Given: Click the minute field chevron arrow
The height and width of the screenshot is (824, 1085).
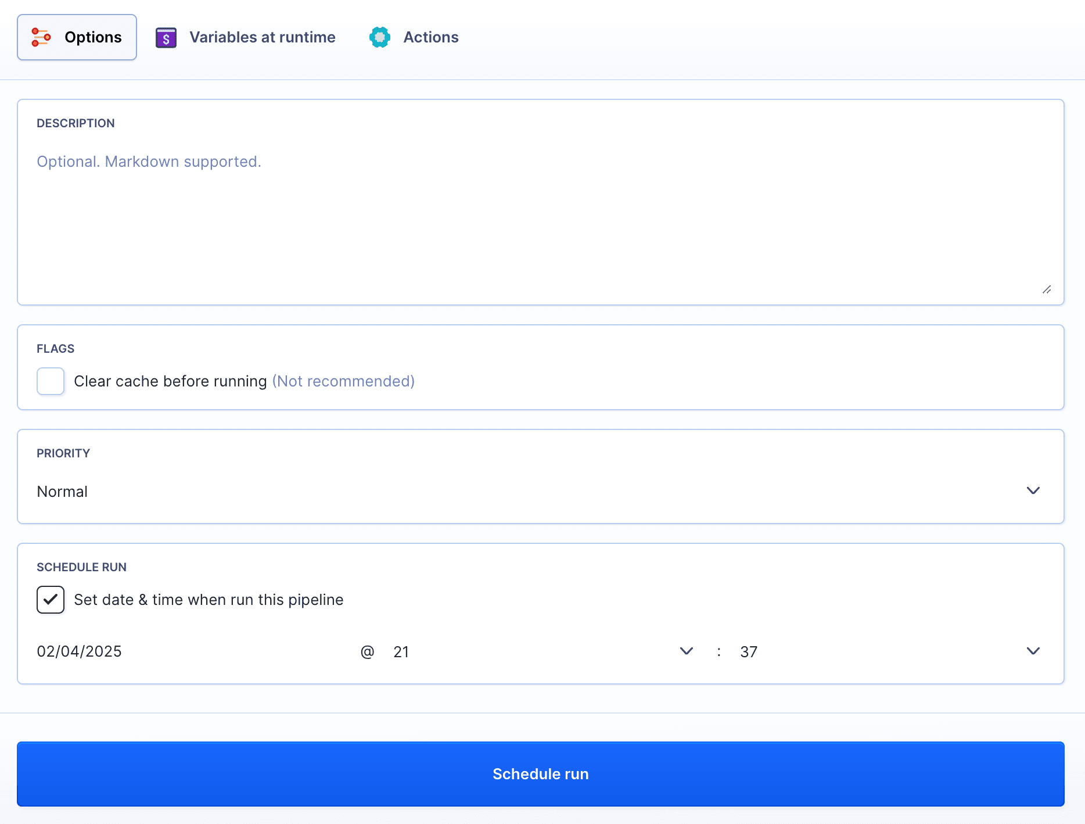Looking at the screenshot, I should [x=1033, y=651].
